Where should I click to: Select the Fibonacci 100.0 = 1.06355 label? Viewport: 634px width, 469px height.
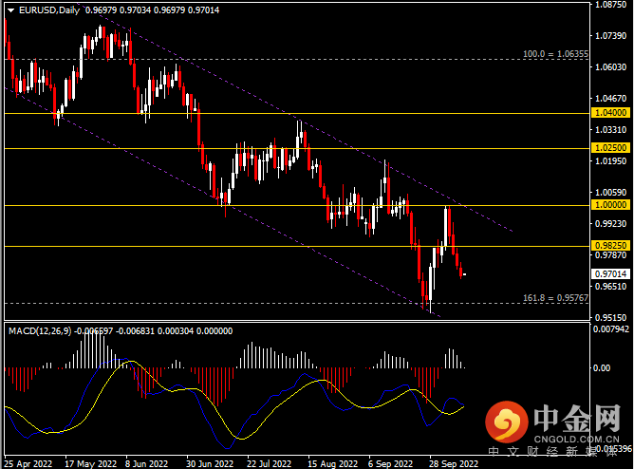tap(555, 54)
